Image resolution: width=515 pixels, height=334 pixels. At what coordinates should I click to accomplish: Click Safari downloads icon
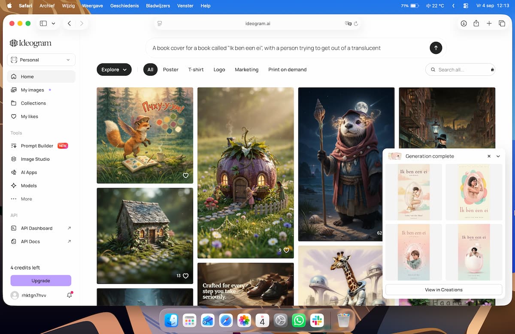(463, 24)
